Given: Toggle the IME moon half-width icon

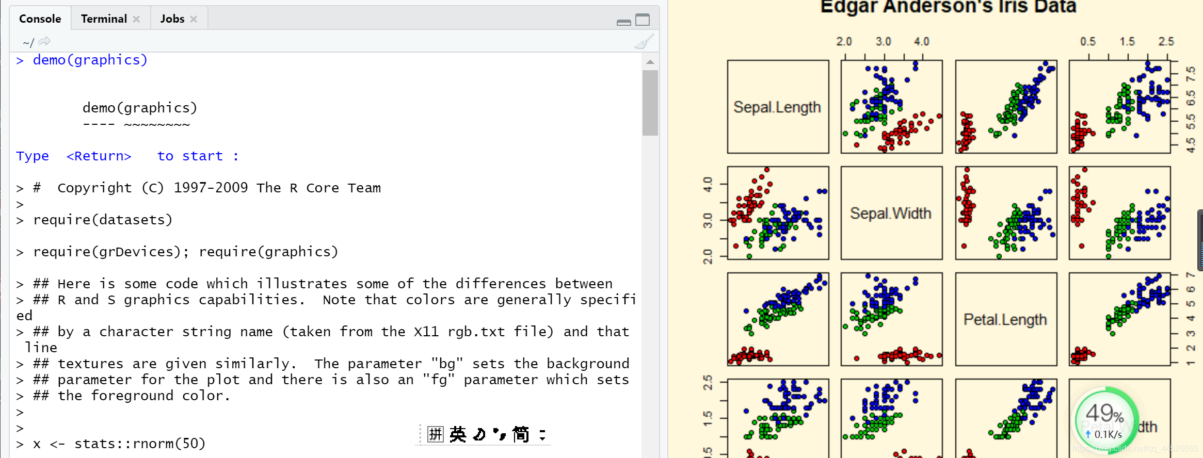Looking at the screenshot, I should [x=479, y=434].
